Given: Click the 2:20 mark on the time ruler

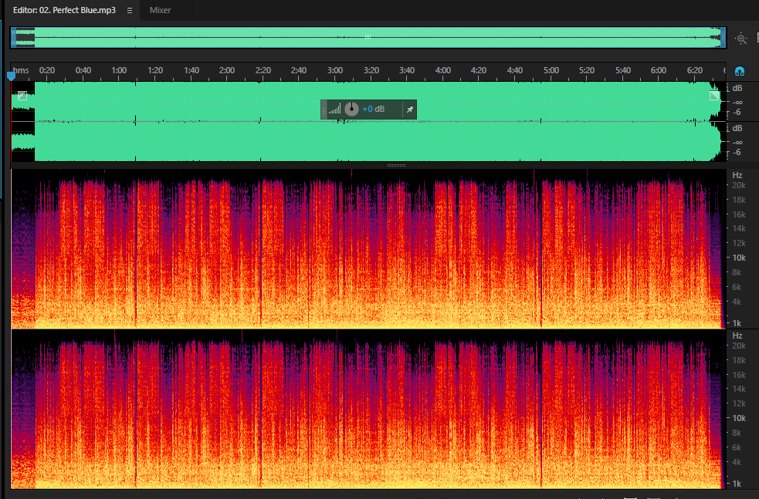Looking at the screenshot, I should pos(263,71).
